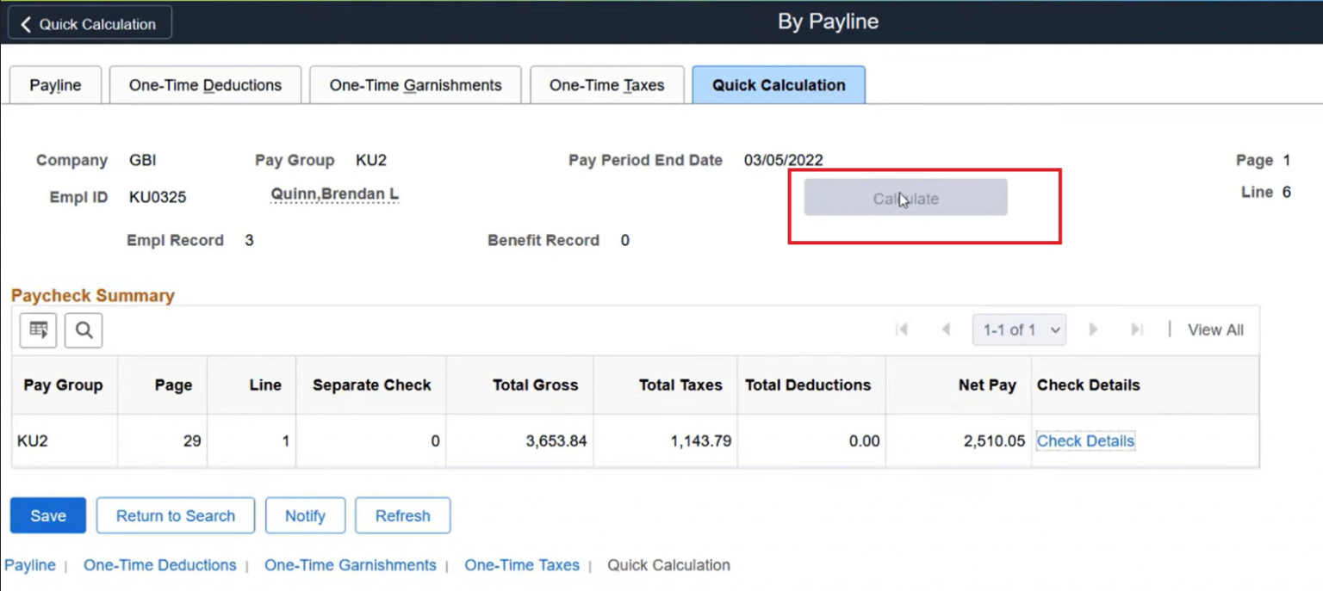The image size is (1323, 591).
Task: Click the Previous row navigation arrow
Action: pos(945,329)
